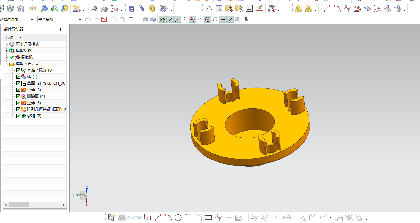The width and height of the screenshot is (420, 223).
Task: Collapse the 模型历史记录 node
Action: pyautogui.click(x=6, y=64)
